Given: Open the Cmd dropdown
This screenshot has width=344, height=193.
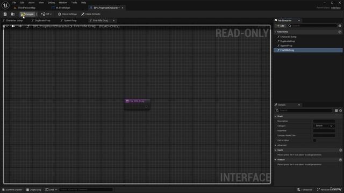Looking at the screenshot, I should 51,190.
